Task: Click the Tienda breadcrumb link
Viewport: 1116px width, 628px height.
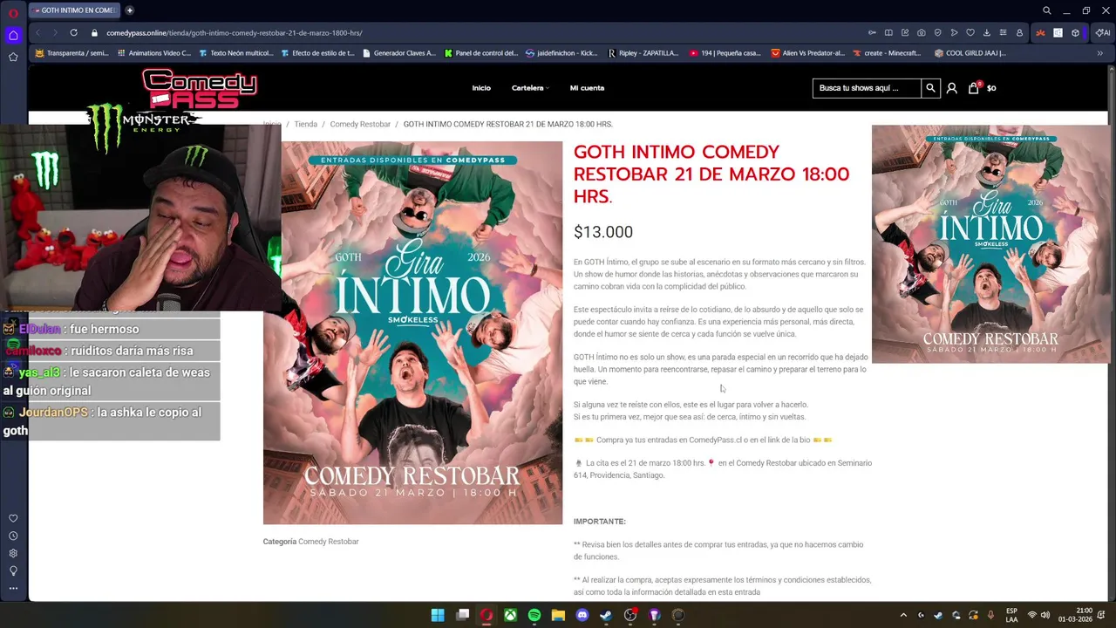Action: [x=305, y=124]
